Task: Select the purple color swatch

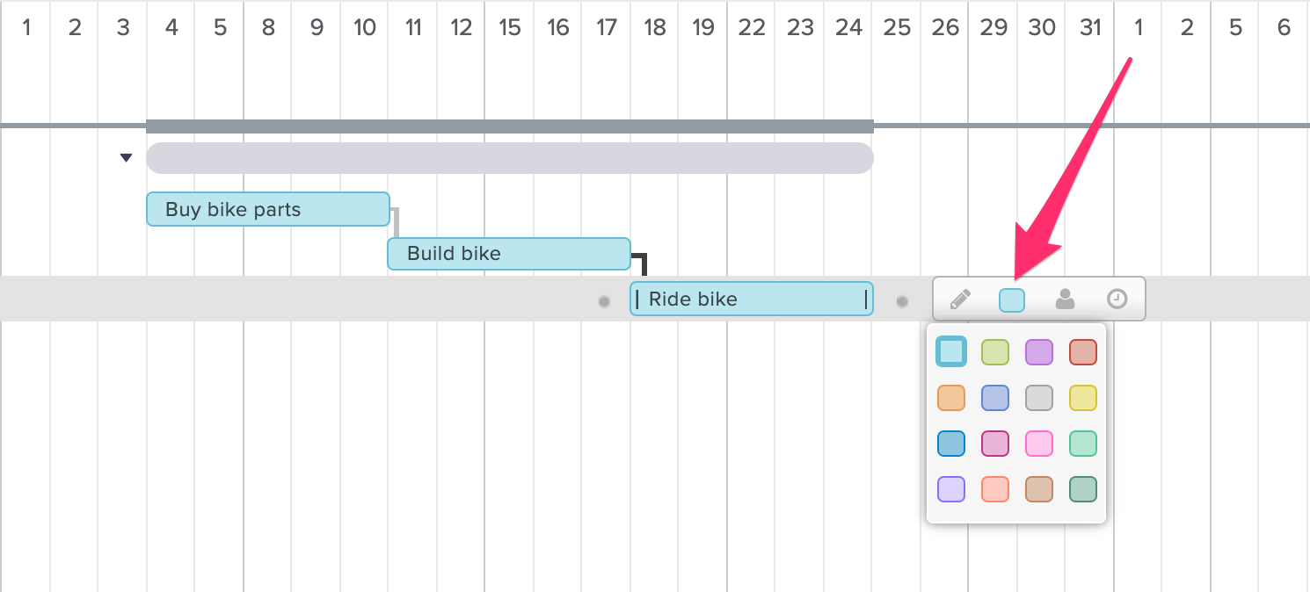Action: 1038,351
